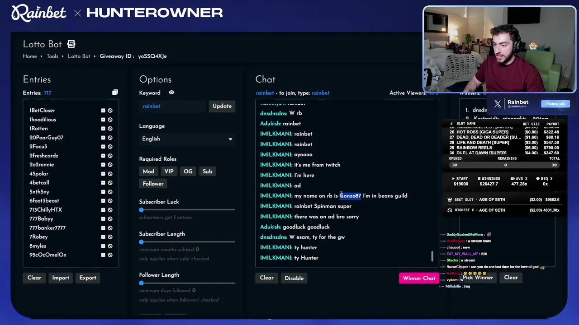Ban user 45polar with the ban icon
This screenshot has height=325, width=579.
(x=110, y=174)
